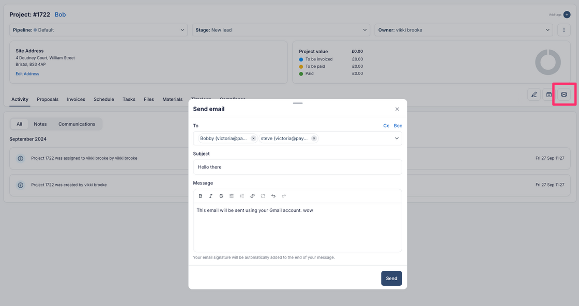Image resolution: width=579 pixels, height=306 pixels.
Task: Remove Bobby from the recipients
Action: (x=253, y=139)
